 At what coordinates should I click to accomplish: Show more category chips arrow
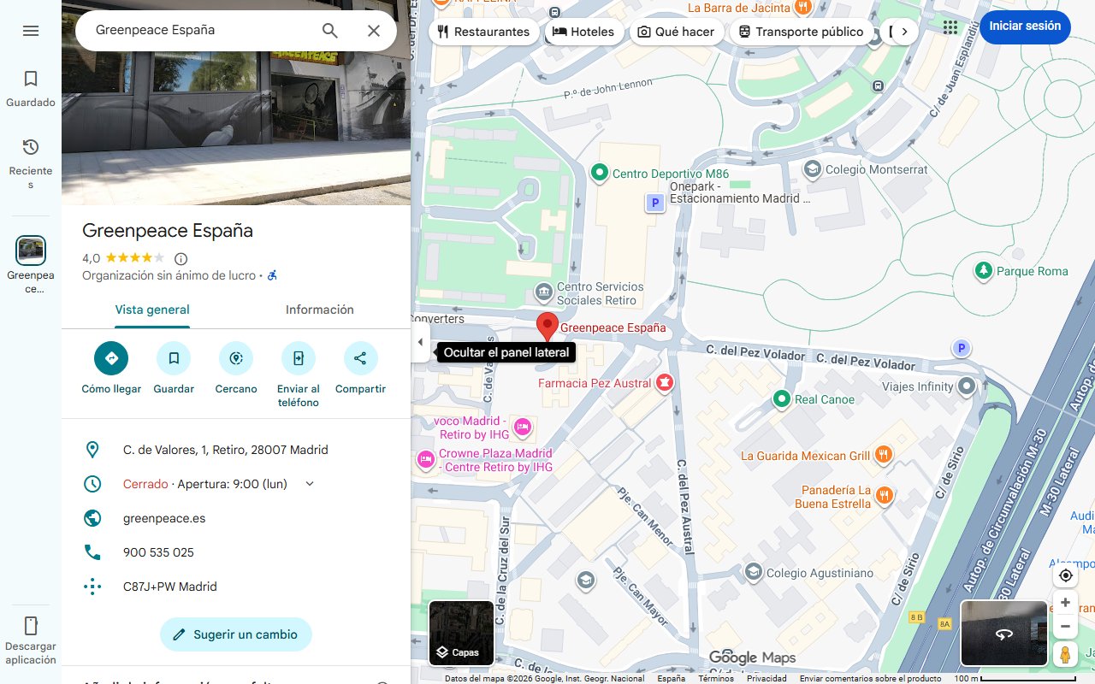coord(904,32)
